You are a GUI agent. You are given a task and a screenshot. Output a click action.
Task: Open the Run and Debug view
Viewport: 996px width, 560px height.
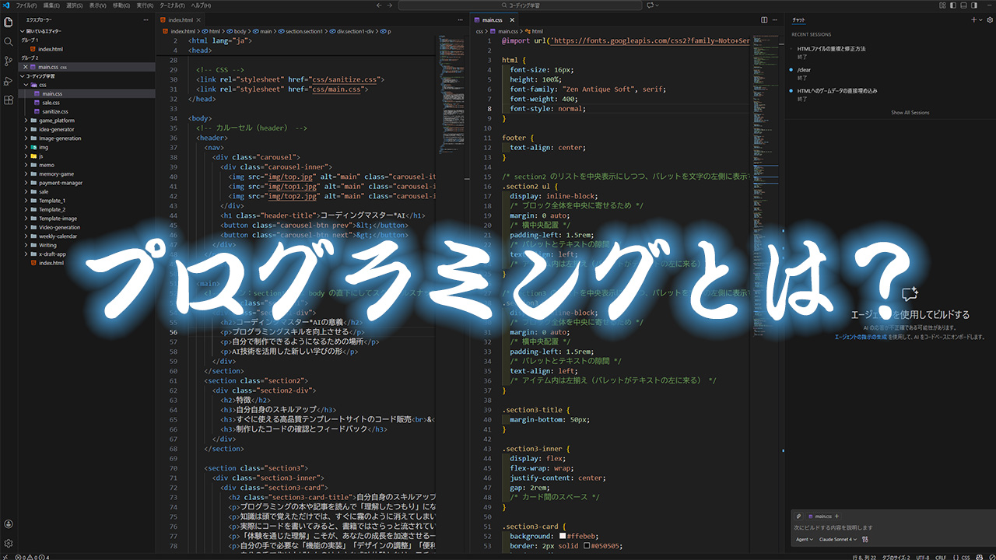point(9,81)
